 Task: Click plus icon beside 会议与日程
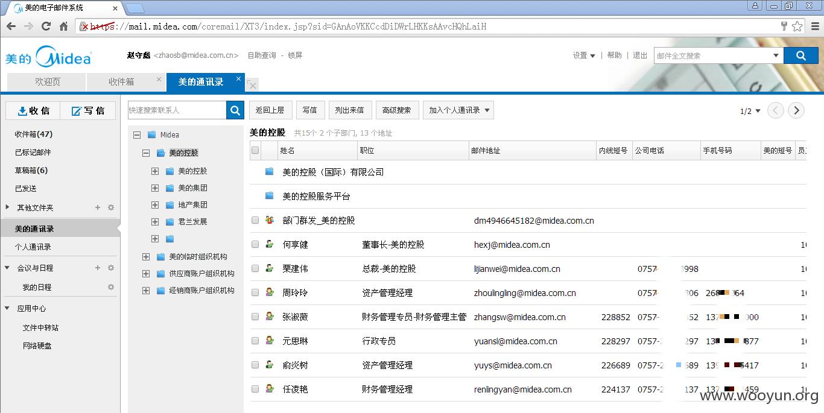98,268
